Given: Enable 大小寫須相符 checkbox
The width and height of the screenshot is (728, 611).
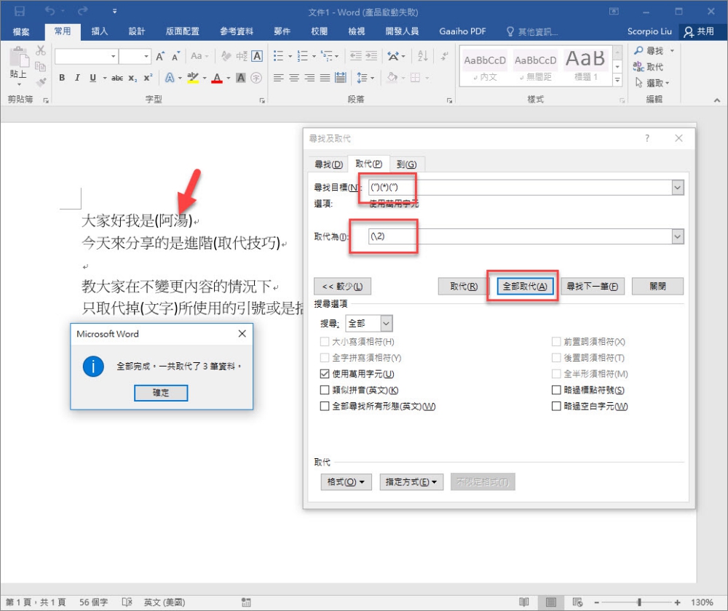Looking at the screenshot, I should pos(325,342).
